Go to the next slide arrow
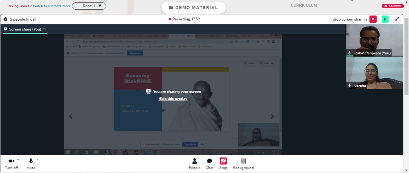This screenshot has height=173, width=409. click(272, 116)
